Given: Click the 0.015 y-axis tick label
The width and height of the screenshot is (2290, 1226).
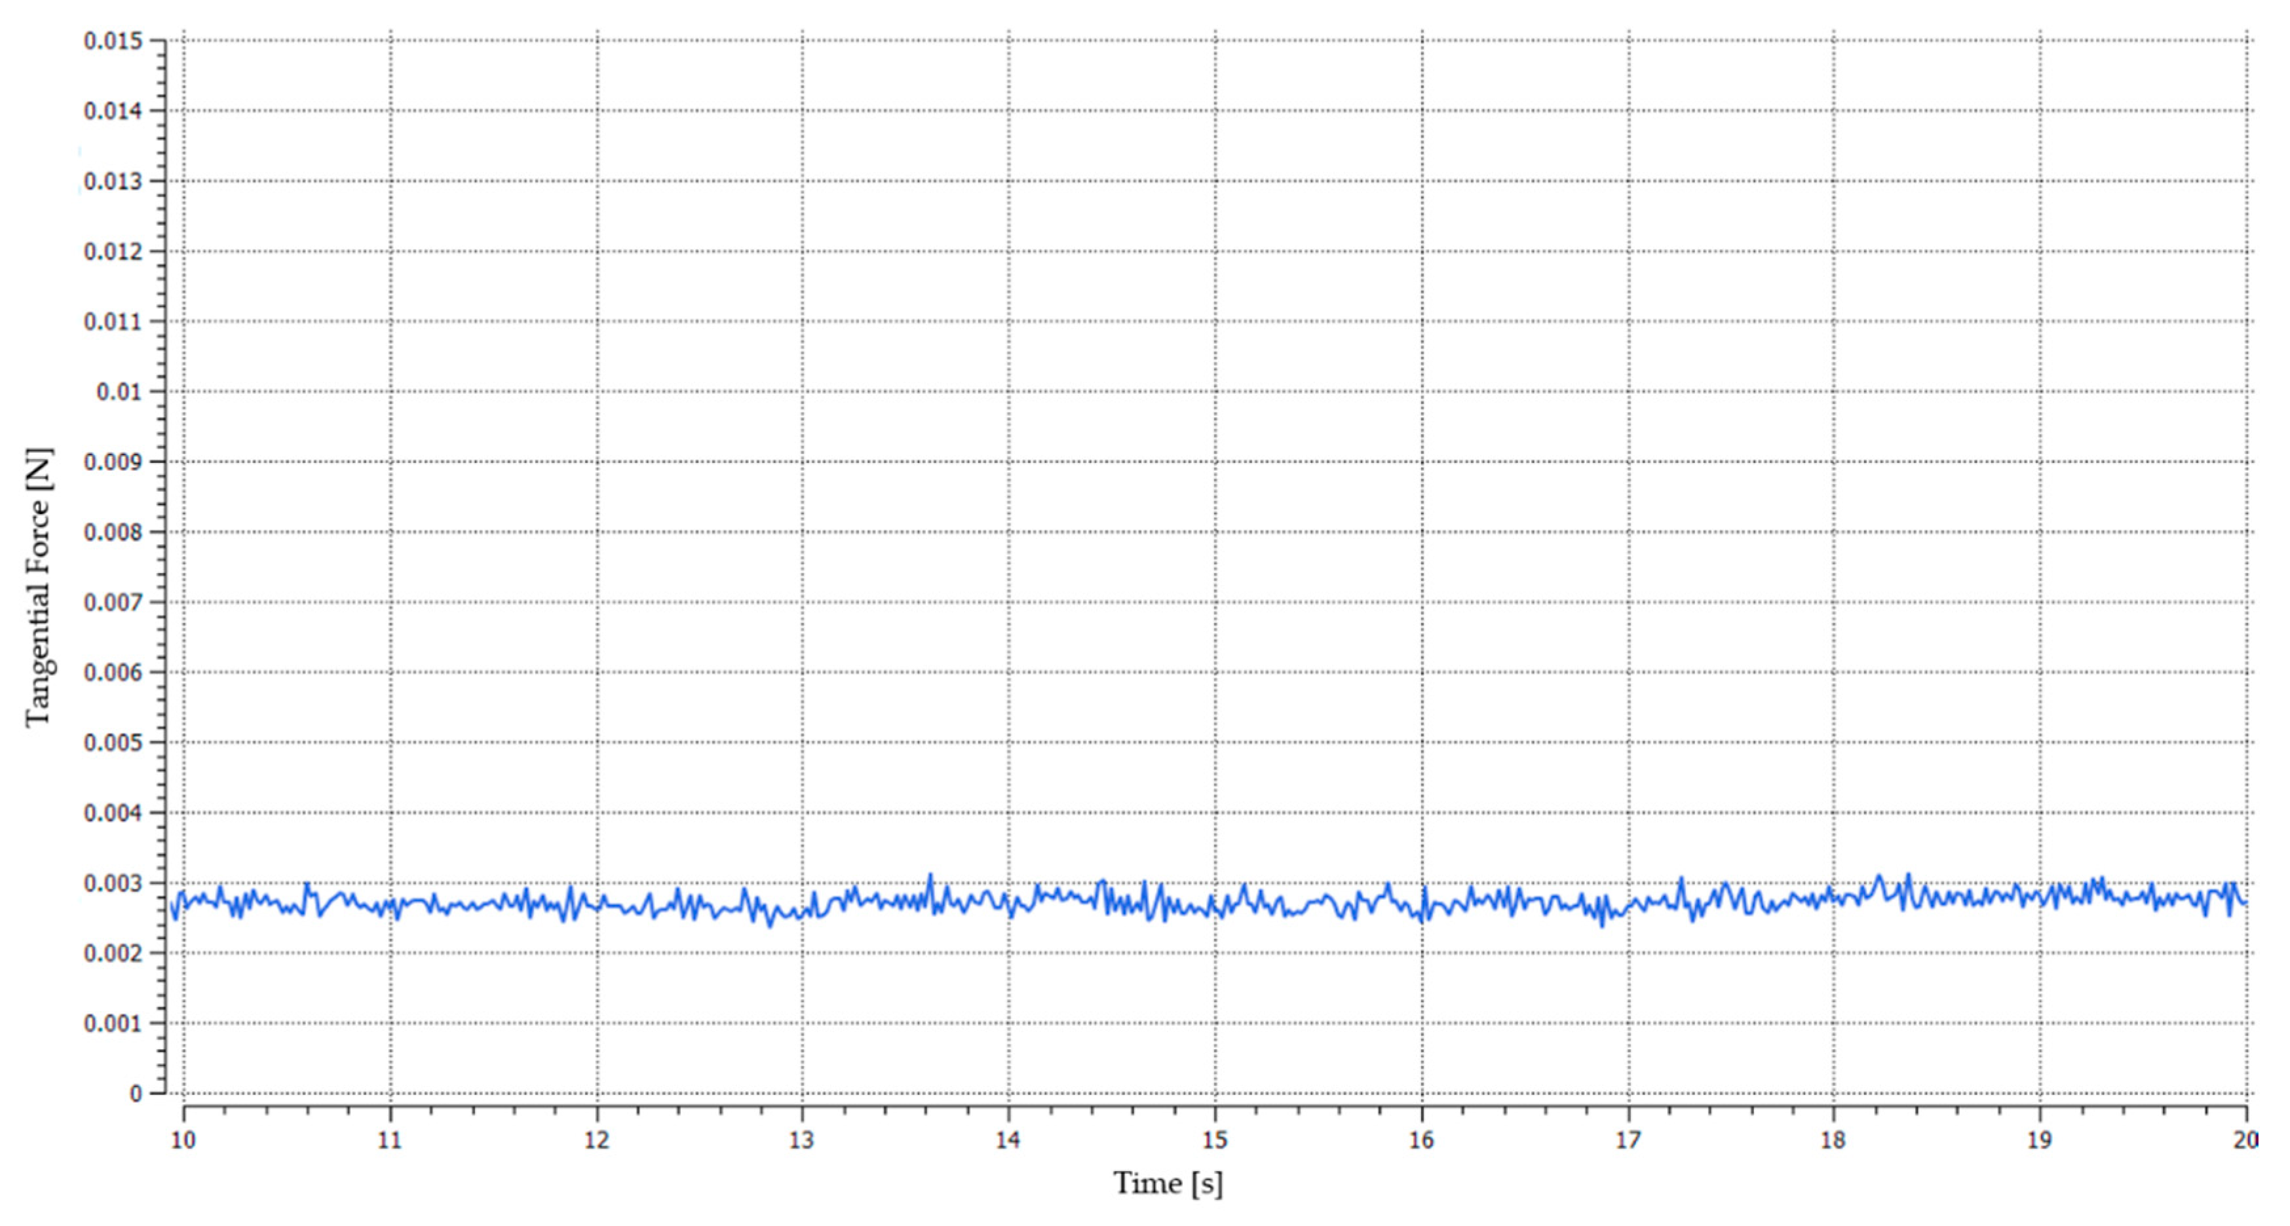Looking at the screenshot, I should coord(112,41).
